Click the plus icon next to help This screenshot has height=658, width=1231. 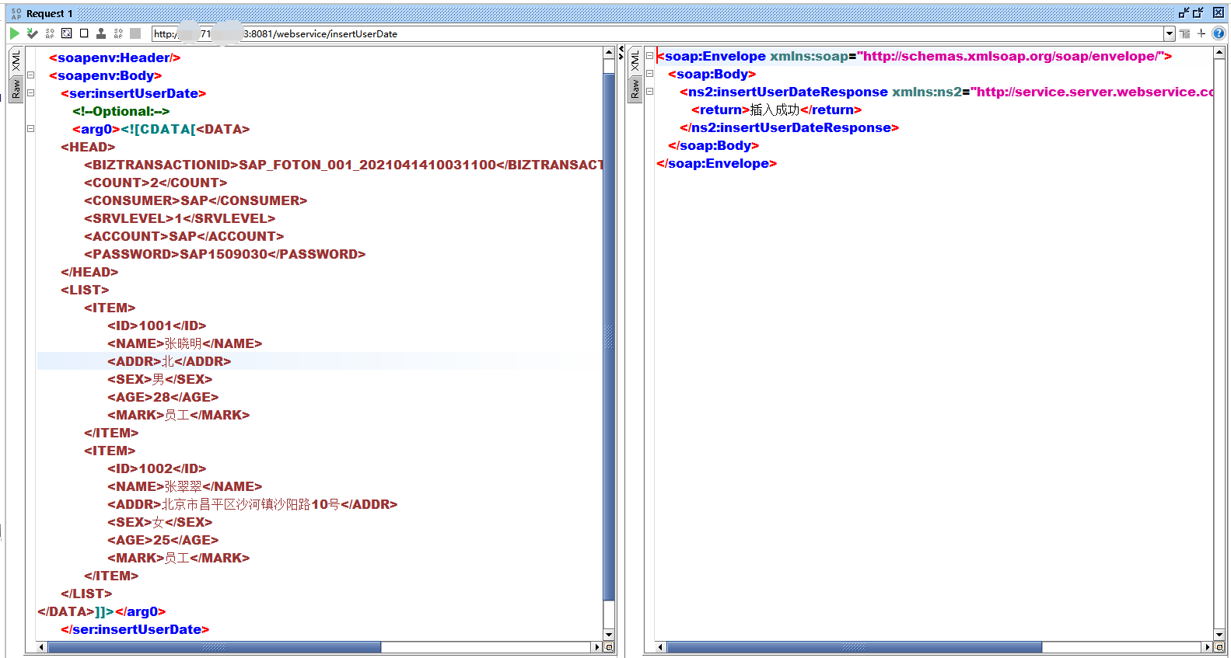coord(1201,33)
